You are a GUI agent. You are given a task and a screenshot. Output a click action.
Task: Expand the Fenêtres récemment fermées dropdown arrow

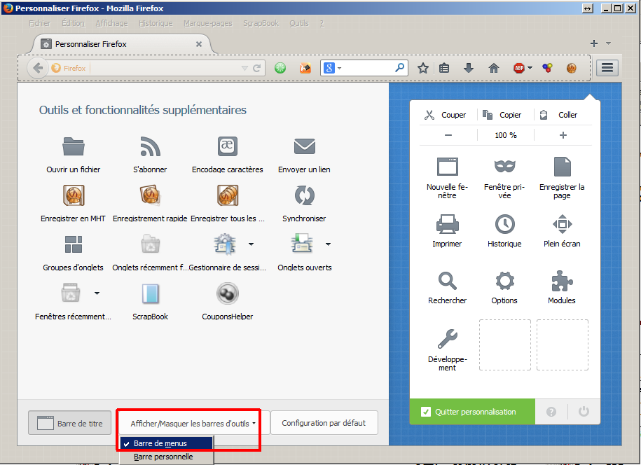coord(97,293)
